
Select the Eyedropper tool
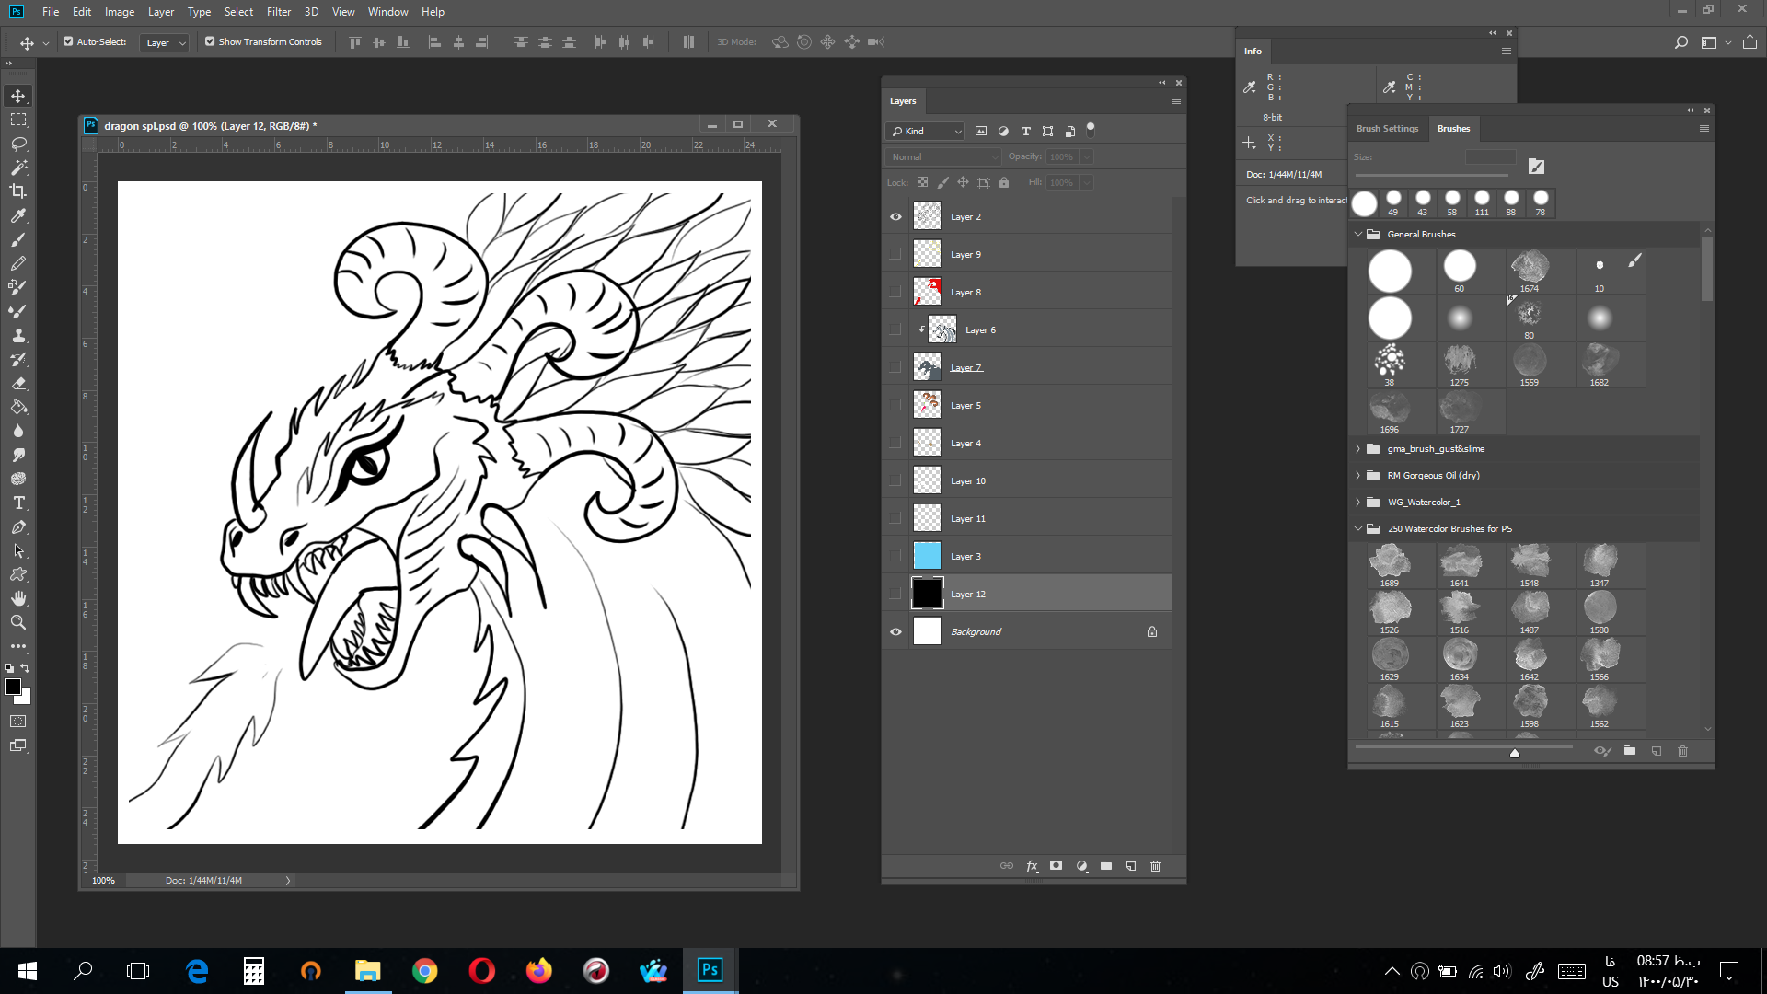coord(18,215)
